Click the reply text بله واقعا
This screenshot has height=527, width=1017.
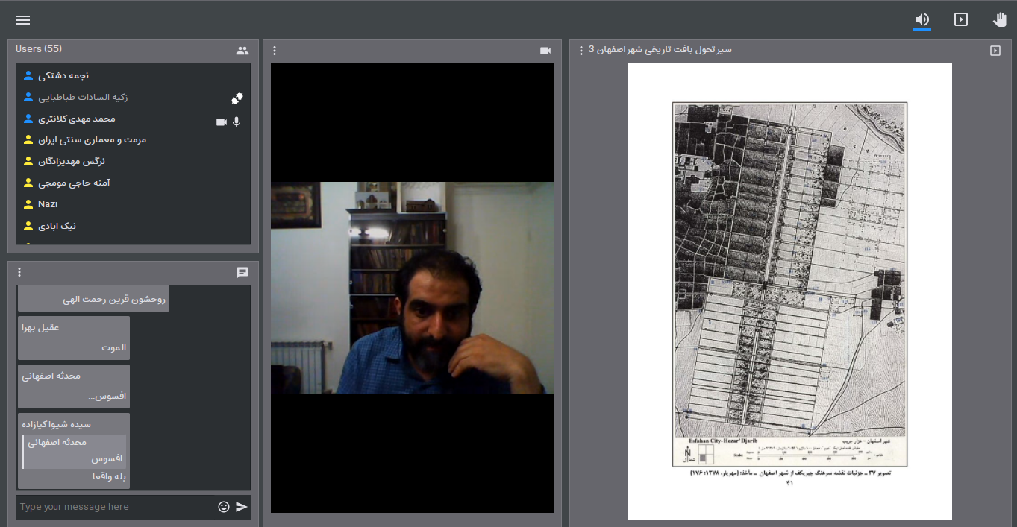coord(108,476)
